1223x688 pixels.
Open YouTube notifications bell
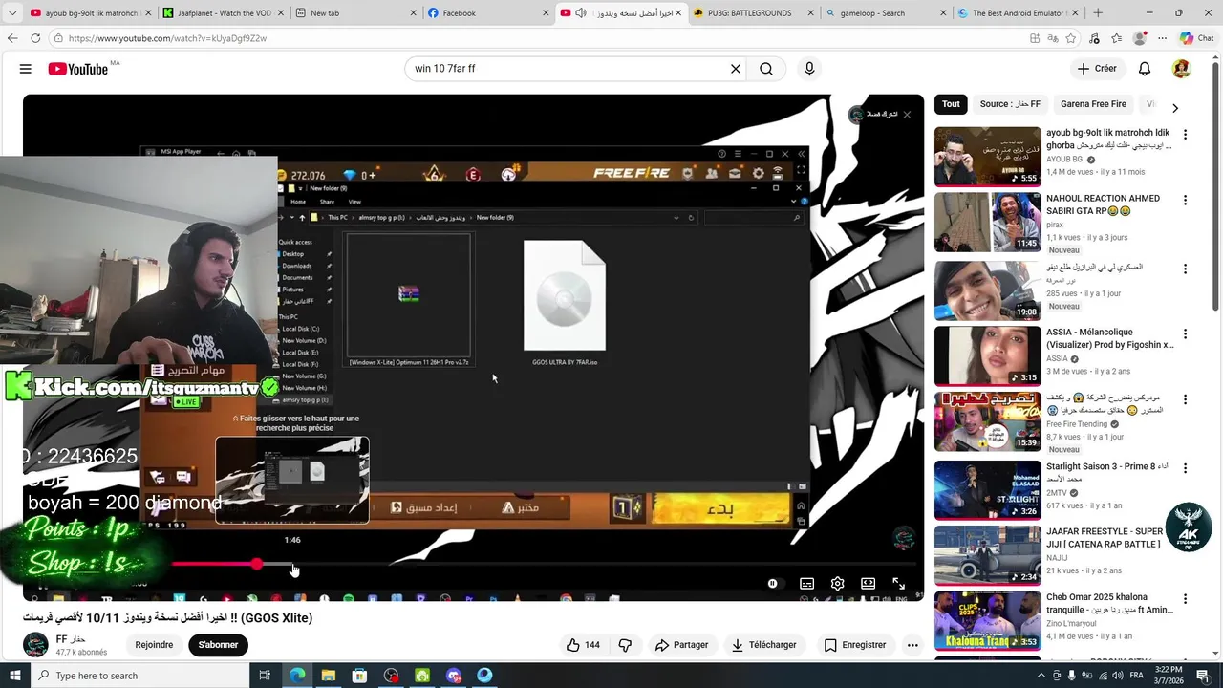coord(1145,69)
